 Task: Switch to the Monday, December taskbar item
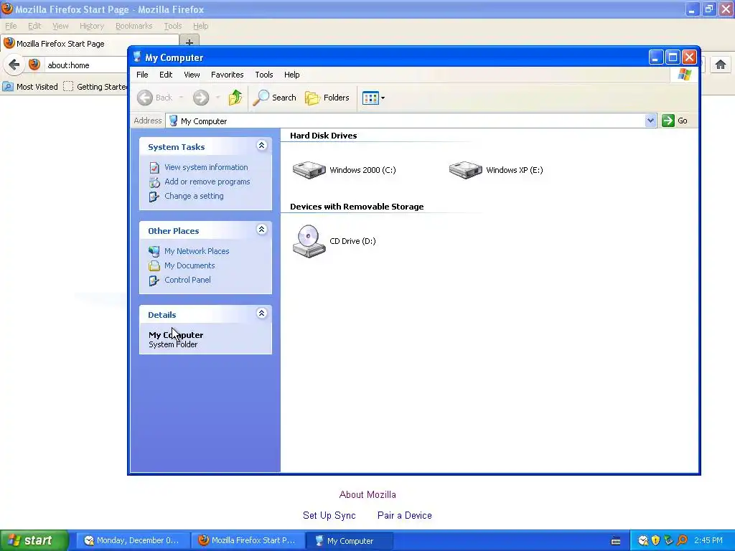tap(133, 540)
